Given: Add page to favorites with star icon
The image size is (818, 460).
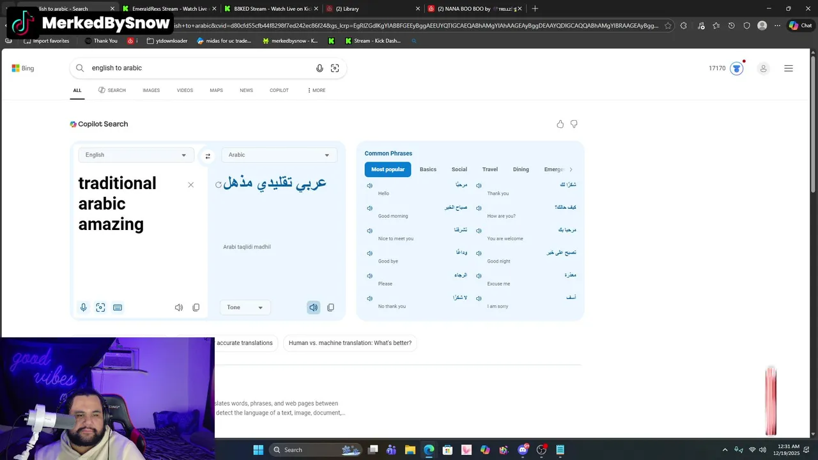Looking at the screenshot, I should click(668, 26).
